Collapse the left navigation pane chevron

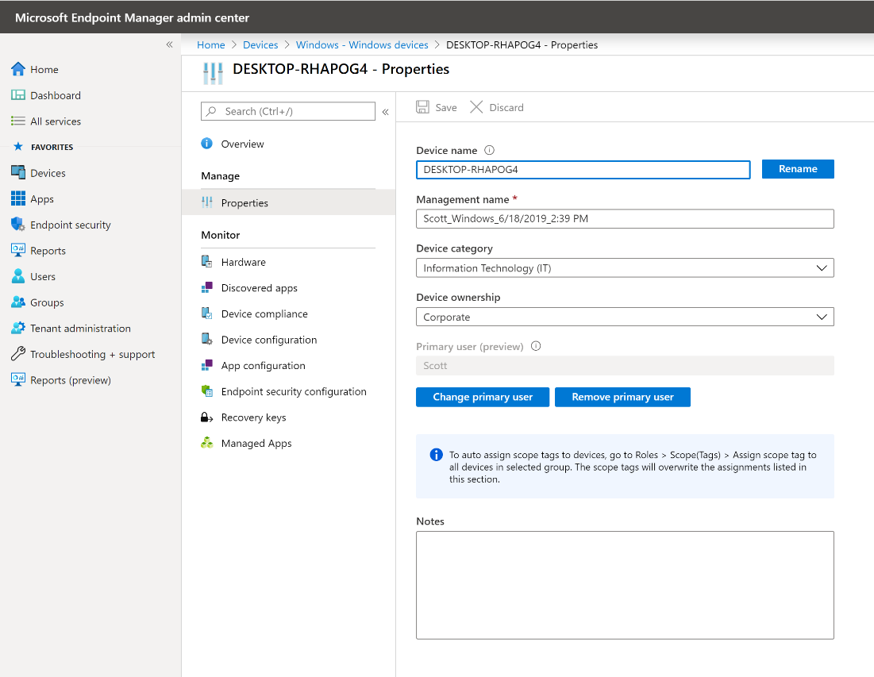coord(169,44)
